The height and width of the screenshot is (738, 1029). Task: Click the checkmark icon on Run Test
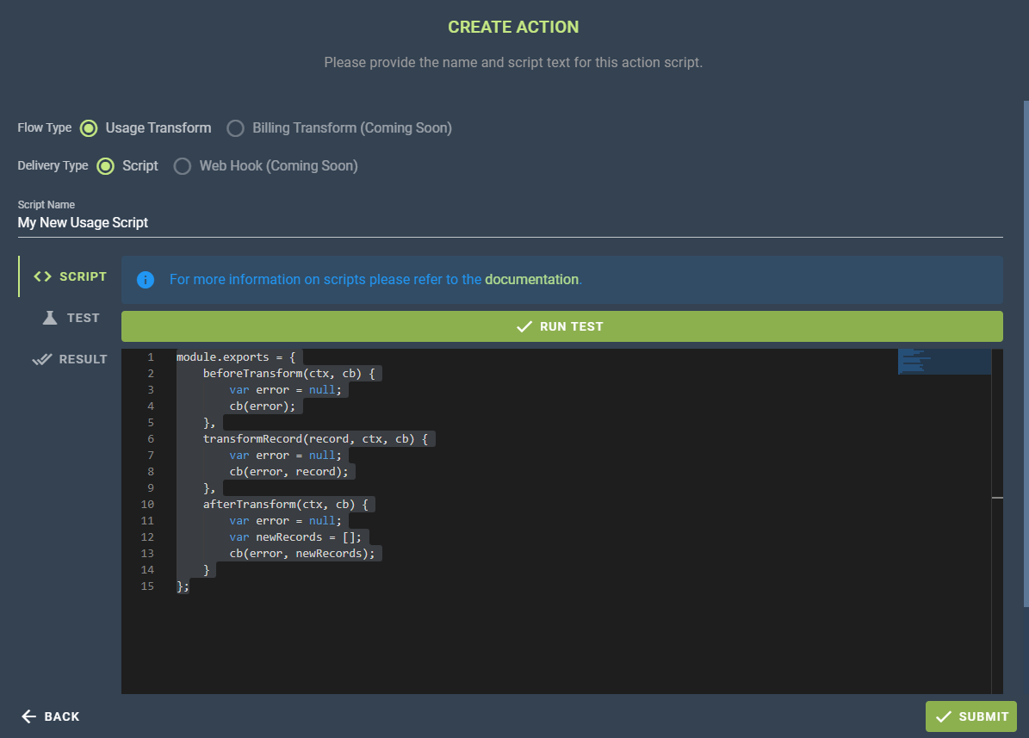tap(524, 326)
